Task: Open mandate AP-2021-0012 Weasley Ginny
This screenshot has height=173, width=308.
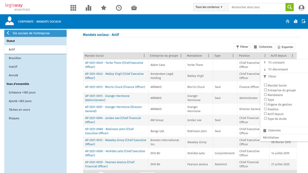Action: tap(115, 142)
